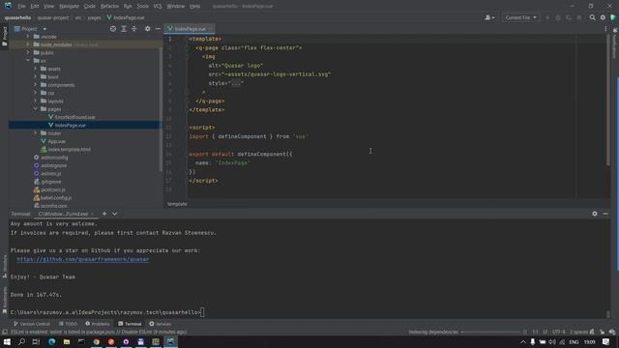Hide the Terminal tool window
619x348 pixels.
pyautogui.click(x=605, y=214)
